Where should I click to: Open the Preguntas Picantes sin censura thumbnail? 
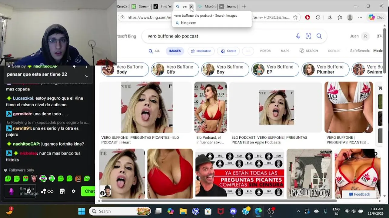[240, 174]
